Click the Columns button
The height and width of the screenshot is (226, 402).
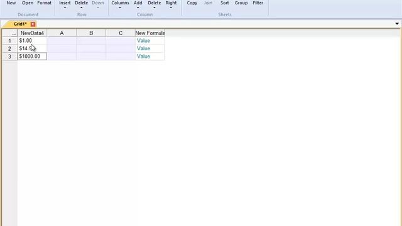click(120, 3)
